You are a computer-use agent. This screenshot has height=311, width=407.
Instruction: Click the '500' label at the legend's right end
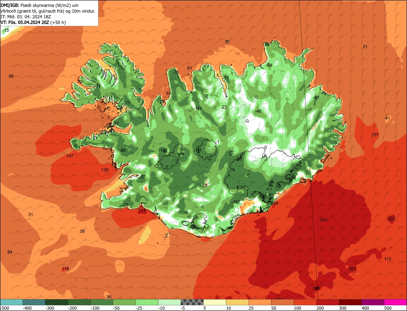click(388, 308)
